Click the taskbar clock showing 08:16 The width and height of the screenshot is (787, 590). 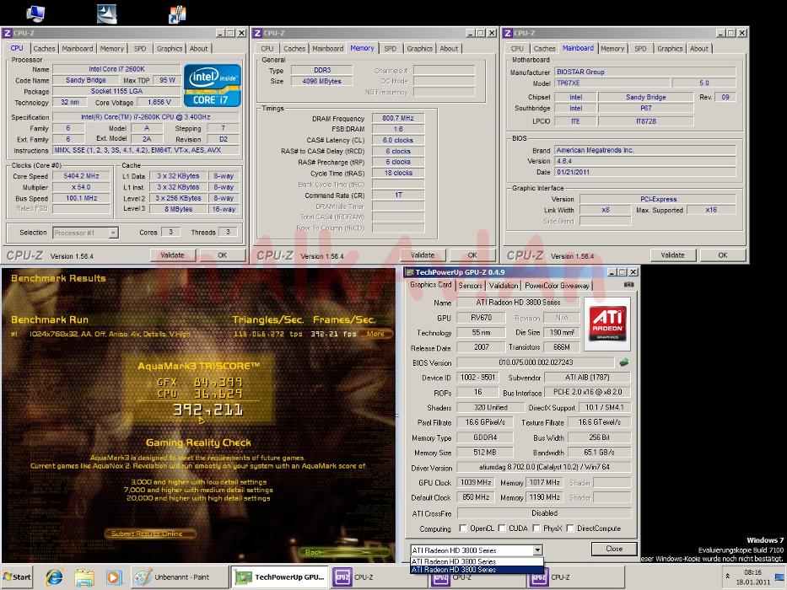pos(752,577)
